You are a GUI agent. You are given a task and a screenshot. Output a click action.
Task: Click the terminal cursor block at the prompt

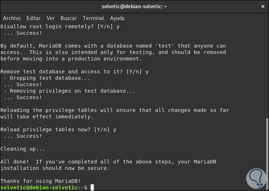[92, 187]
